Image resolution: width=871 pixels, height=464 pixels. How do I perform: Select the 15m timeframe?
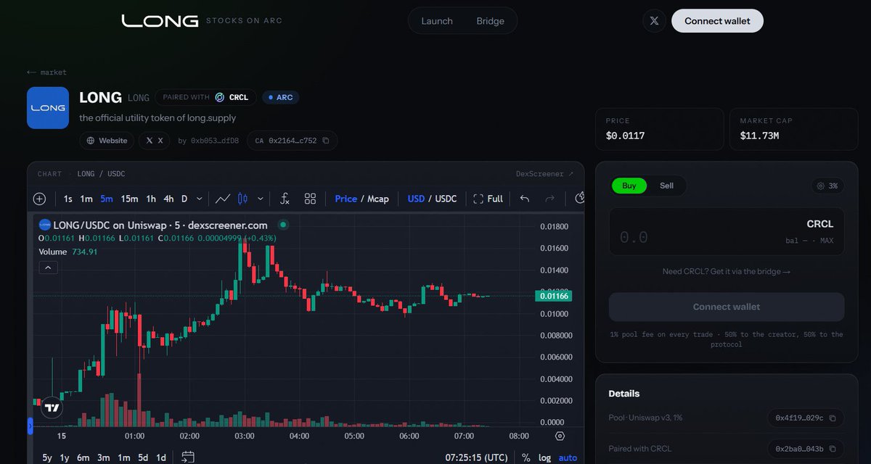(x=129, y=199)
